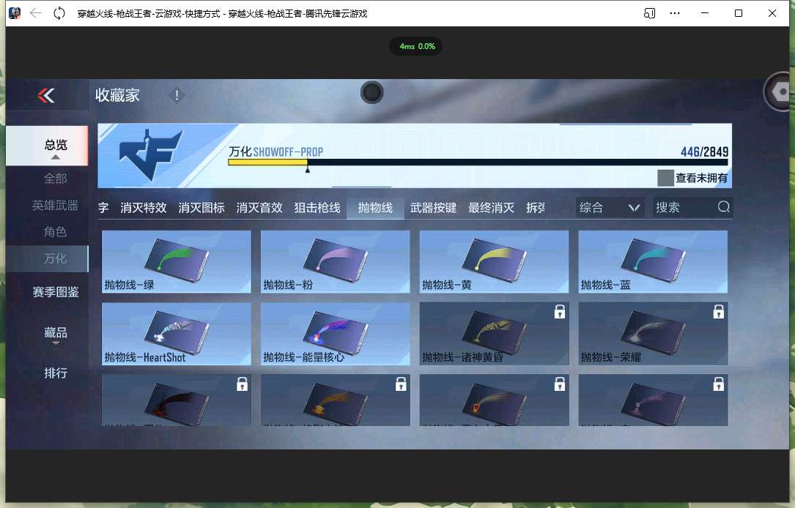Click the floating round dark button at top

[371, 92]
